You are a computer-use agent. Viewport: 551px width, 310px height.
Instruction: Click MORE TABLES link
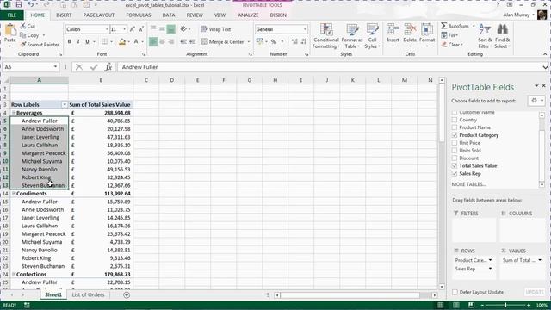[468, 184]
